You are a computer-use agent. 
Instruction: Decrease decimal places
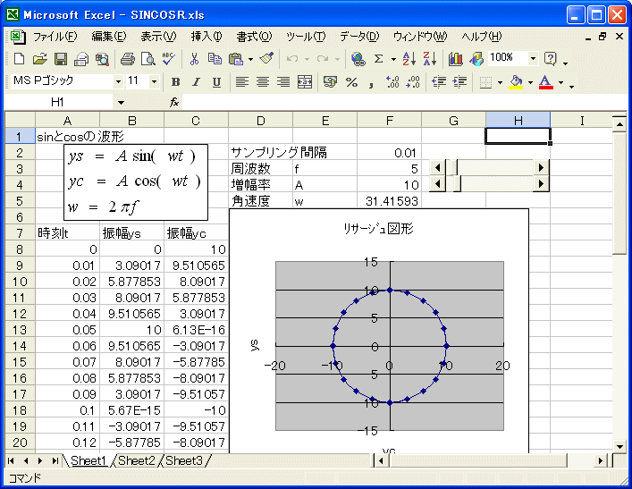[x=413, y=82]
